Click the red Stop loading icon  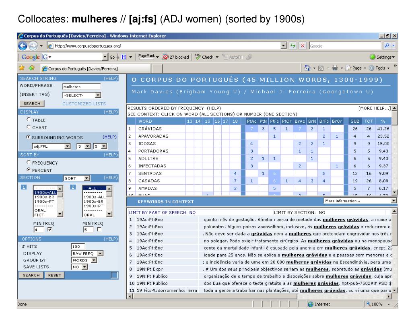(303, 46)
